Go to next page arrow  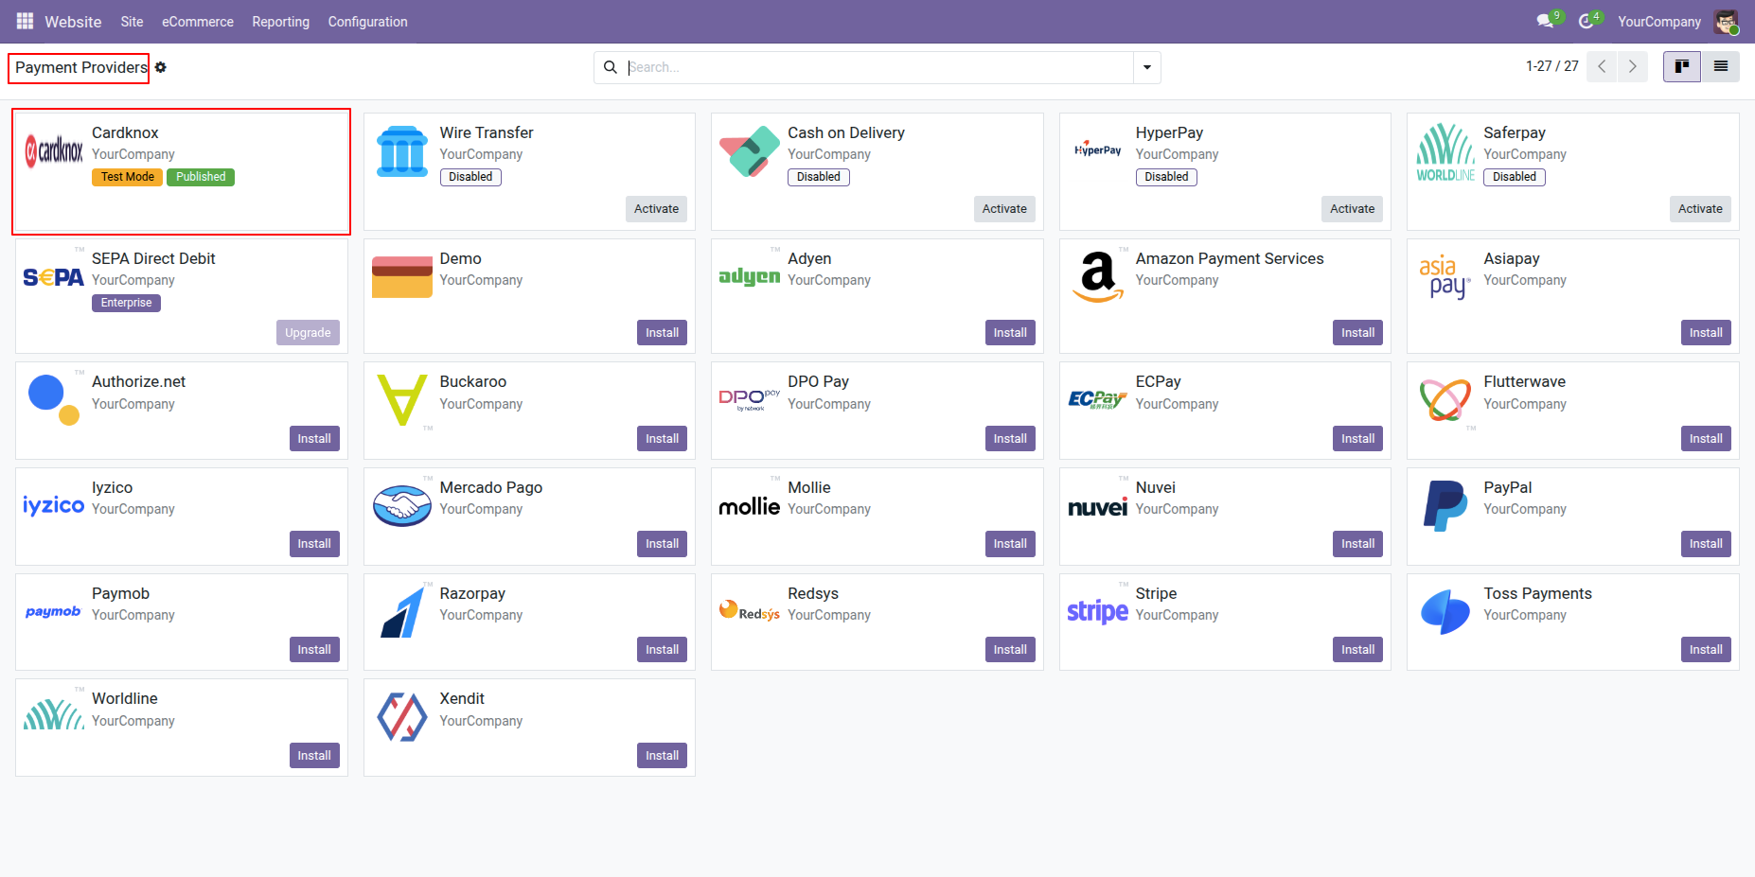1633,66
